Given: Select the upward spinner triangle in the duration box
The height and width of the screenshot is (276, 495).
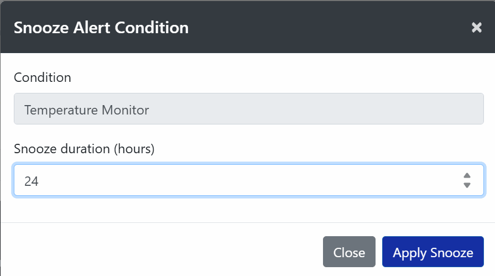Looking at the screenshot, I should tap(467, 175).
